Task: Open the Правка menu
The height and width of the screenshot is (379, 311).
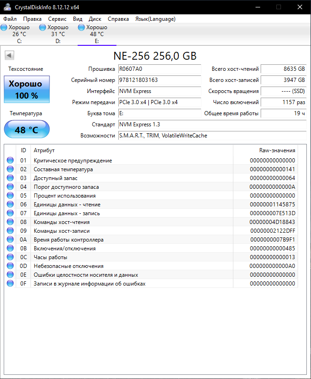Action: (32, 19)
